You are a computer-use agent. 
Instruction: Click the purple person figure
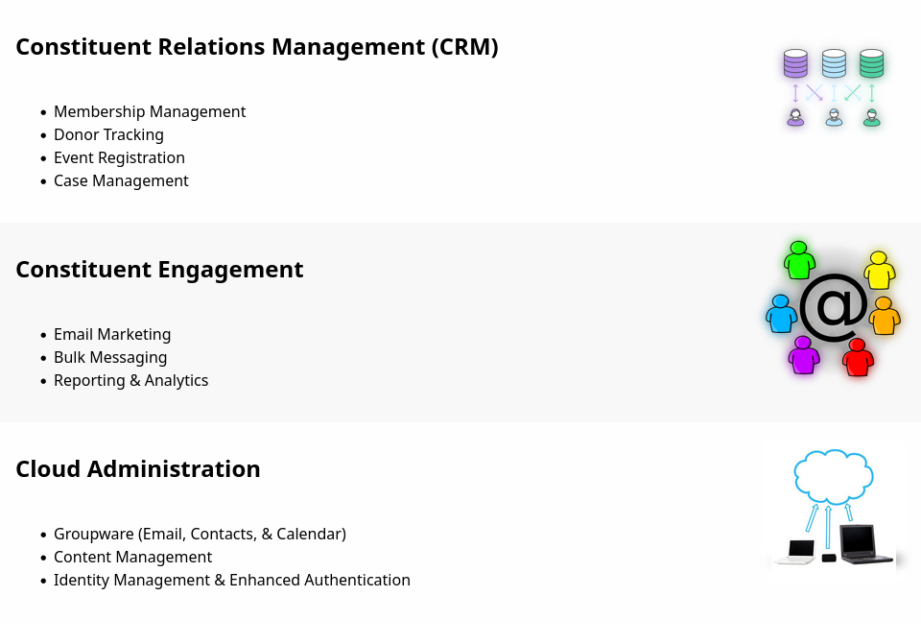click(x=804, y=355)
